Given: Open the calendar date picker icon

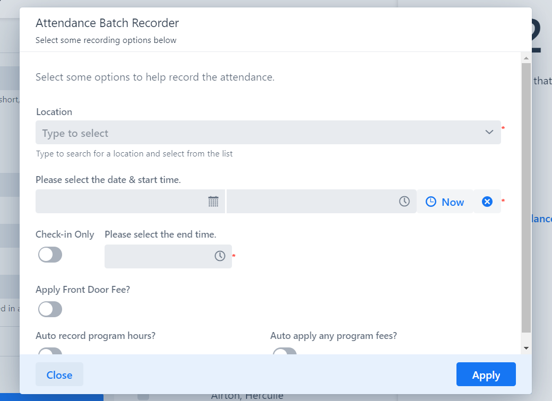Looking at the screenshot, I should (213, 202).
